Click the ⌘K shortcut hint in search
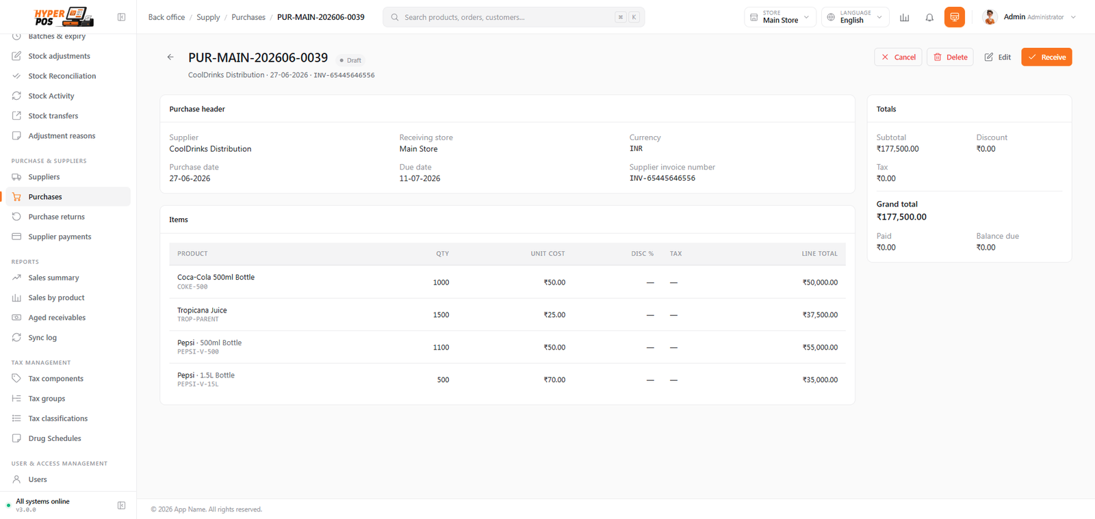Viewport: 1095px width, 519px height. pyautogui.click(x=627, y=17)
